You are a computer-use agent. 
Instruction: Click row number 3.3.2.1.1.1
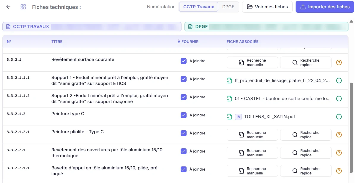(18, 78)
